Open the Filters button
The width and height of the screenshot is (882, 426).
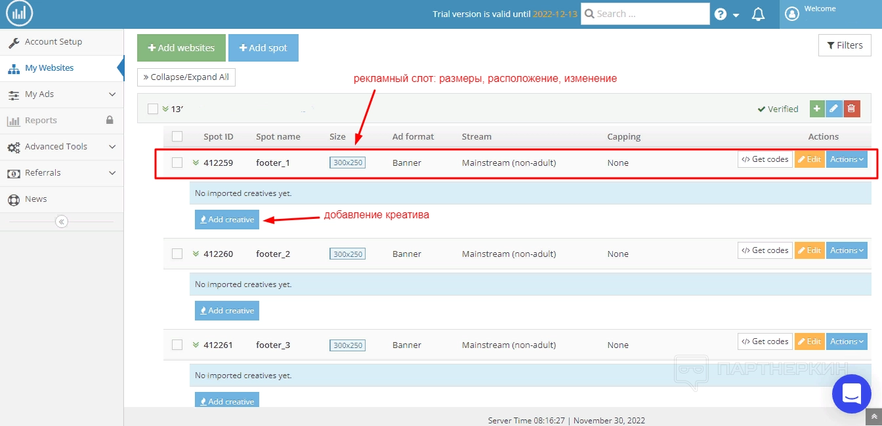(845, 45)
